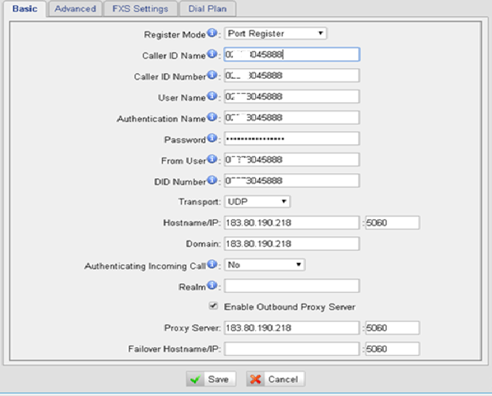Click the Realm input field
Screen dimensions: 492x396
point(291,286)
